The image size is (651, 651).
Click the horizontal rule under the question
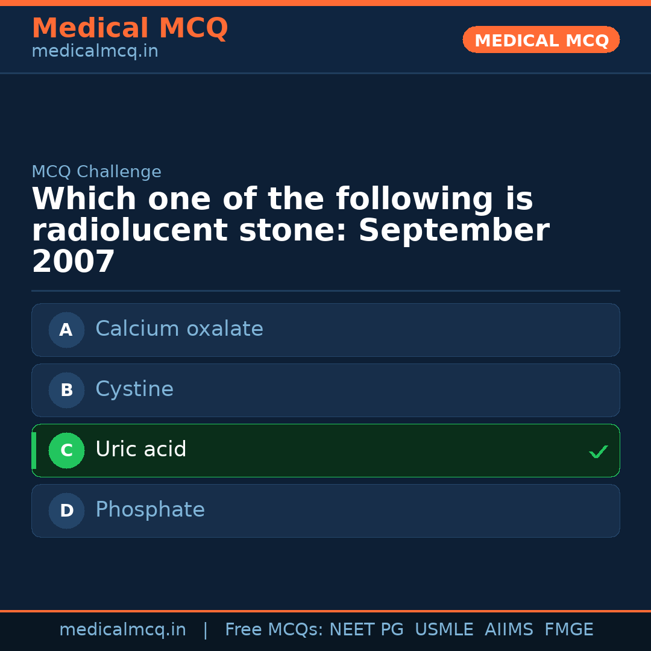click(325, 291)
